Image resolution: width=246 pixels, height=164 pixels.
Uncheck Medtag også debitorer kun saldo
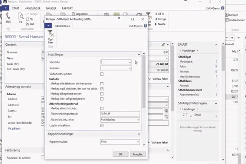(102, 89)
